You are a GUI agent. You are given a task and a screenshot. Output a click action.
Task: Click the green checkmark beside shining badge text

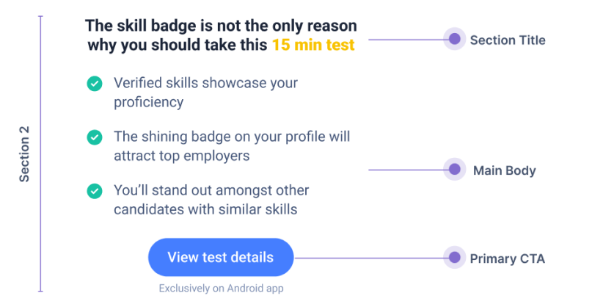point(95,137)
